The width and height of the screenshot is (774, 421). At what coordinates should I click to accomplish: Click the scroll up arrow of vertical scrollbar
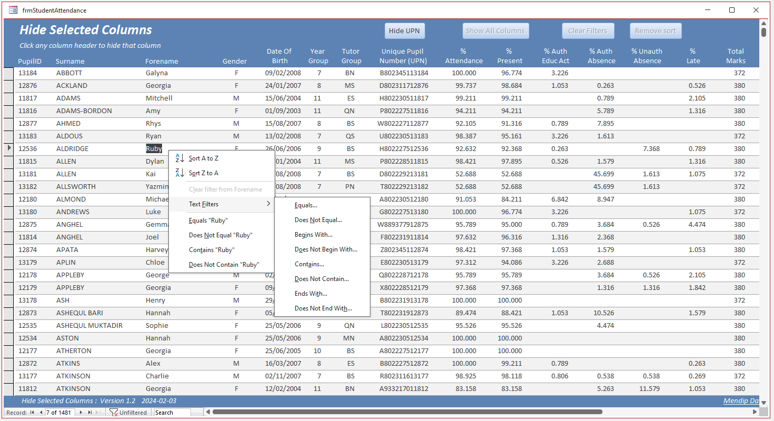point(763,23)
